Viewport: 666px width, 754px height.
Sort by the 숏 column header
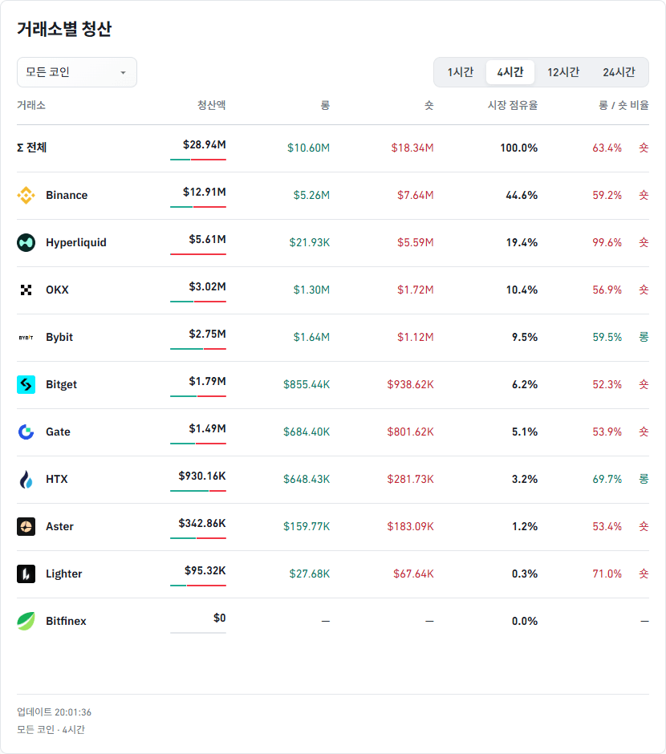[429, 105]
